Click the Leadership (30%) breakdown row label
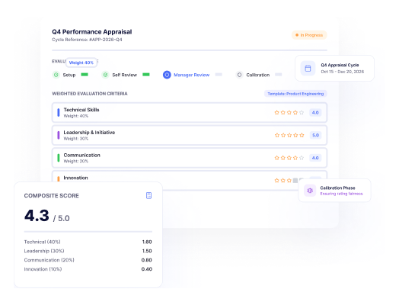 (x=44, y=251)
